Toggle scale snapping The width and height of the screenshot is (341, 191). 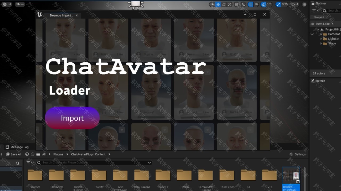pyautogui.click(x=278, y=4)
